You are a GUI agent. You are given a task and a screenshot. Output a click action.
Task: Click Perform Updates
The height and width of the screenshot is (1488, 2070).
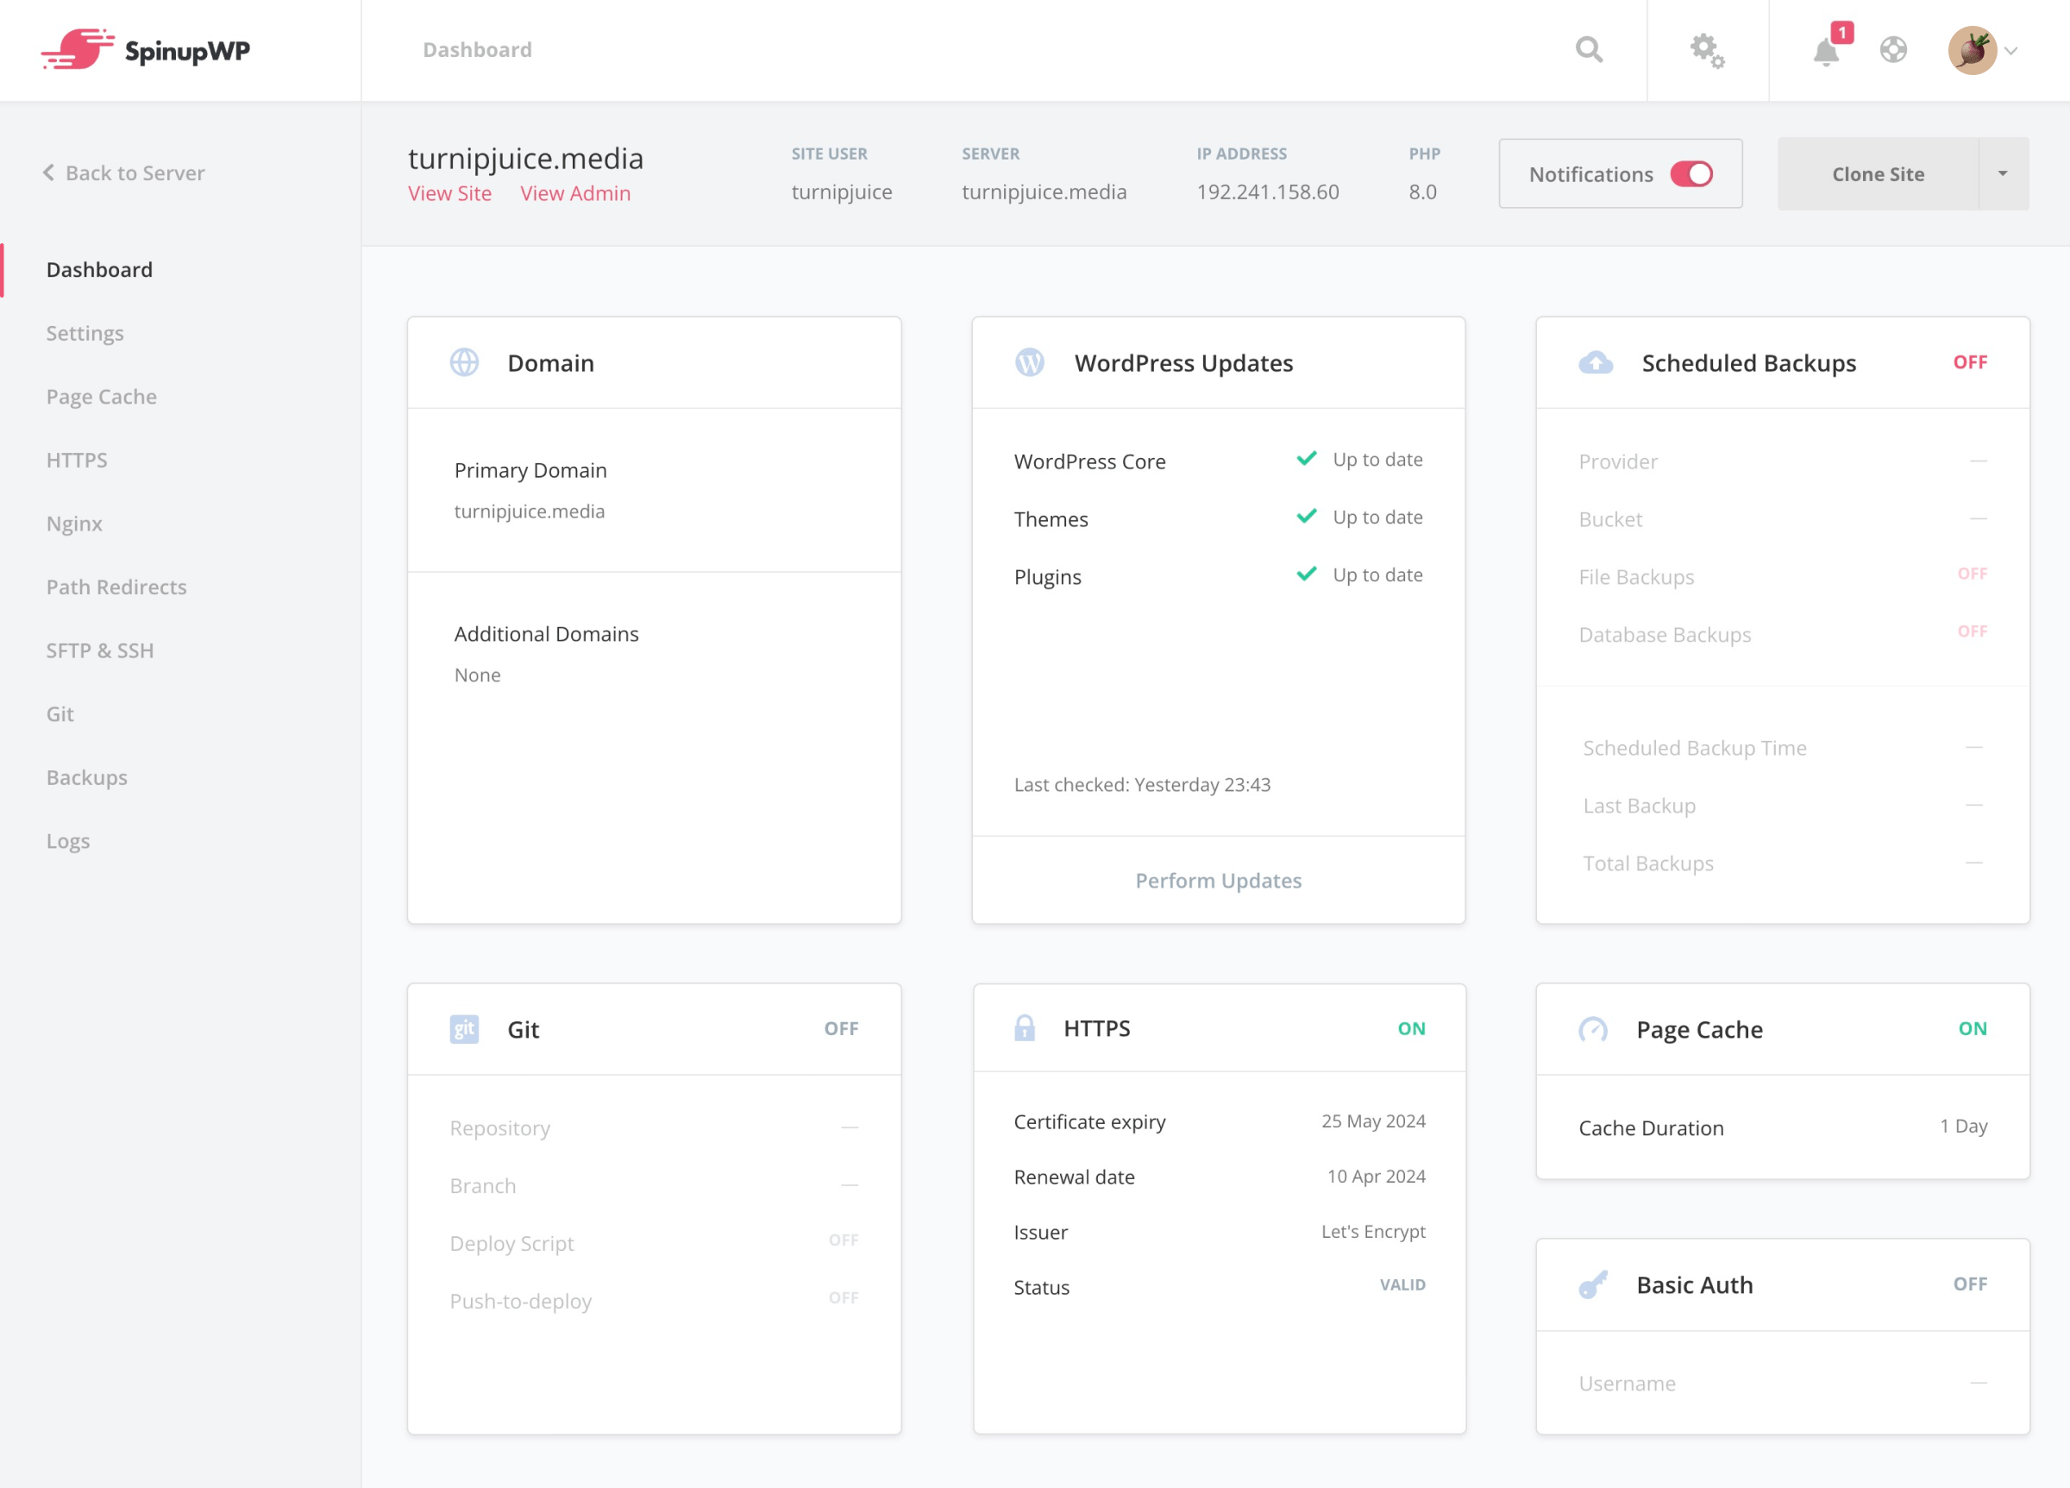[x=1219, y=880]
